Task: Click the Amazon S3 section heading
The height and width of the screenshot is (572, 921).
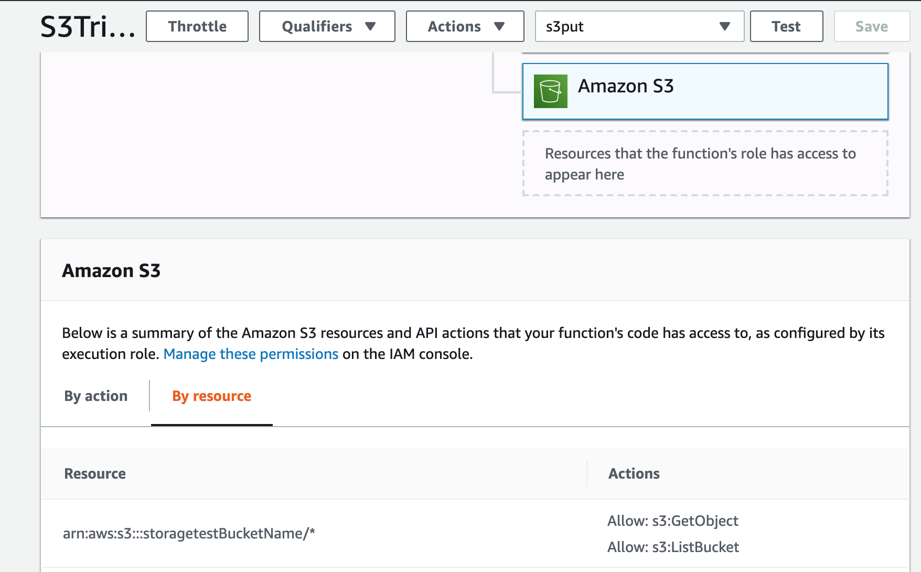Action: click(111, 271)
